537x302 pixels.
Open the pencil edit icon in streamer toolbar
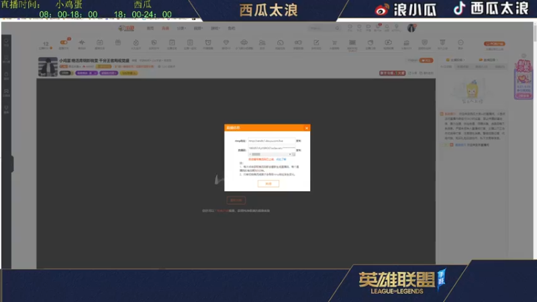pyautogui.click(x=316, y=44)
